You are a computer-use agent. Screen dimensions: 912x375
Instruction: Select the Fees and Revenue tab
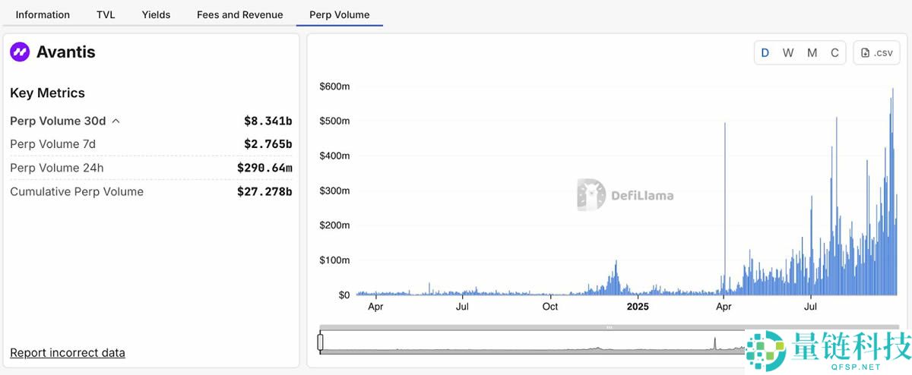click(x=239, y=14)
